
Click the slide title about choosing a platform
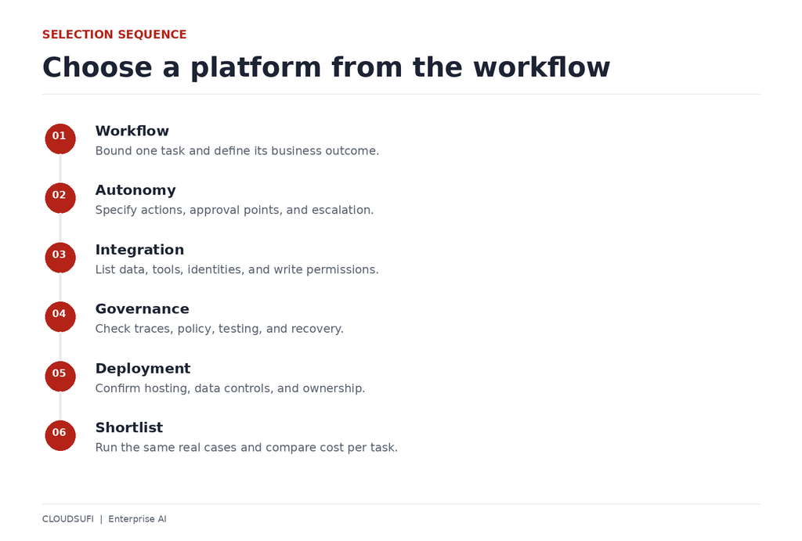[x=326, y=67]
